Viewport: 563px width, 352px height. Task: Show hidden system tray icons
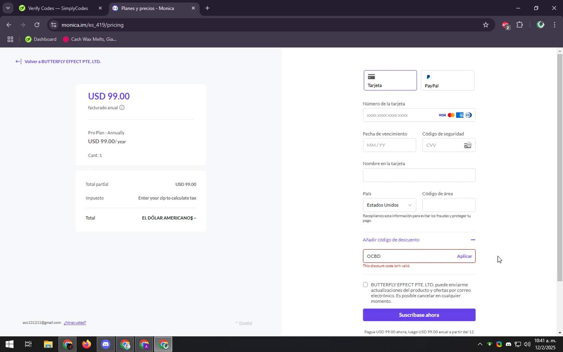click(480, 344)
